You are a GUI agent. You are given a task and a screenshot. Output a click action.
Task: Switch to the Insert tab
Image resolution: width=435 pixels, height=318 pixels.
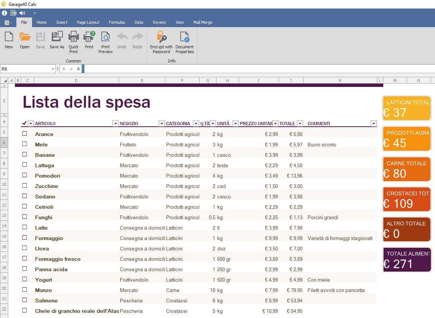pyautogui.click(x=62, y=22)
